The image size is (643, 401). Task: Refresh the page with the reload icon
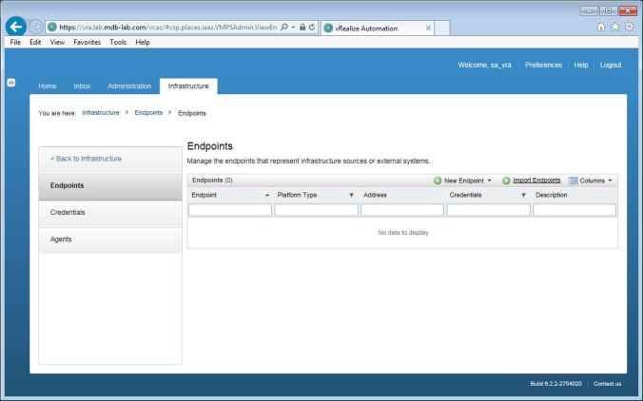tap(309, 28)
